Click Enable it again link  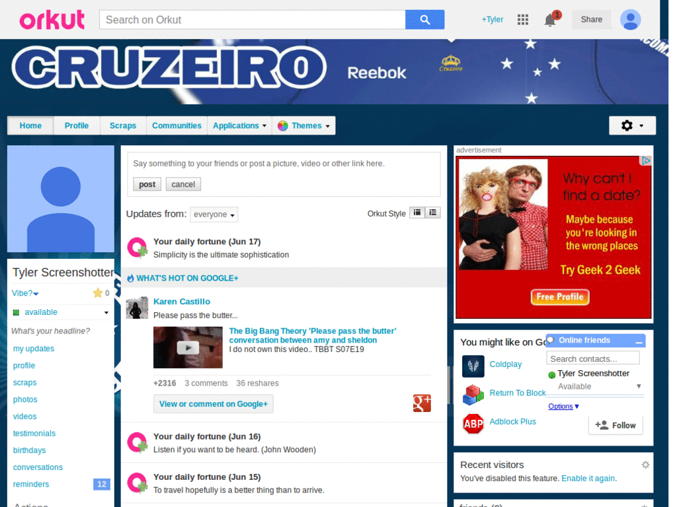point(588,479)
